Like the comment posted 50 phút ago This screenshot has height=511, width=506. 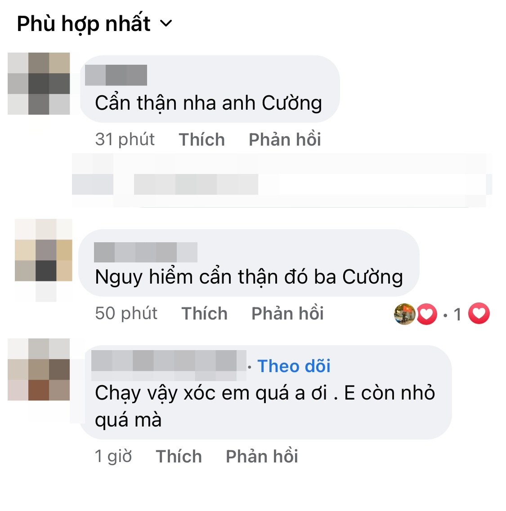pyautogui.click(x=204, y=314)
